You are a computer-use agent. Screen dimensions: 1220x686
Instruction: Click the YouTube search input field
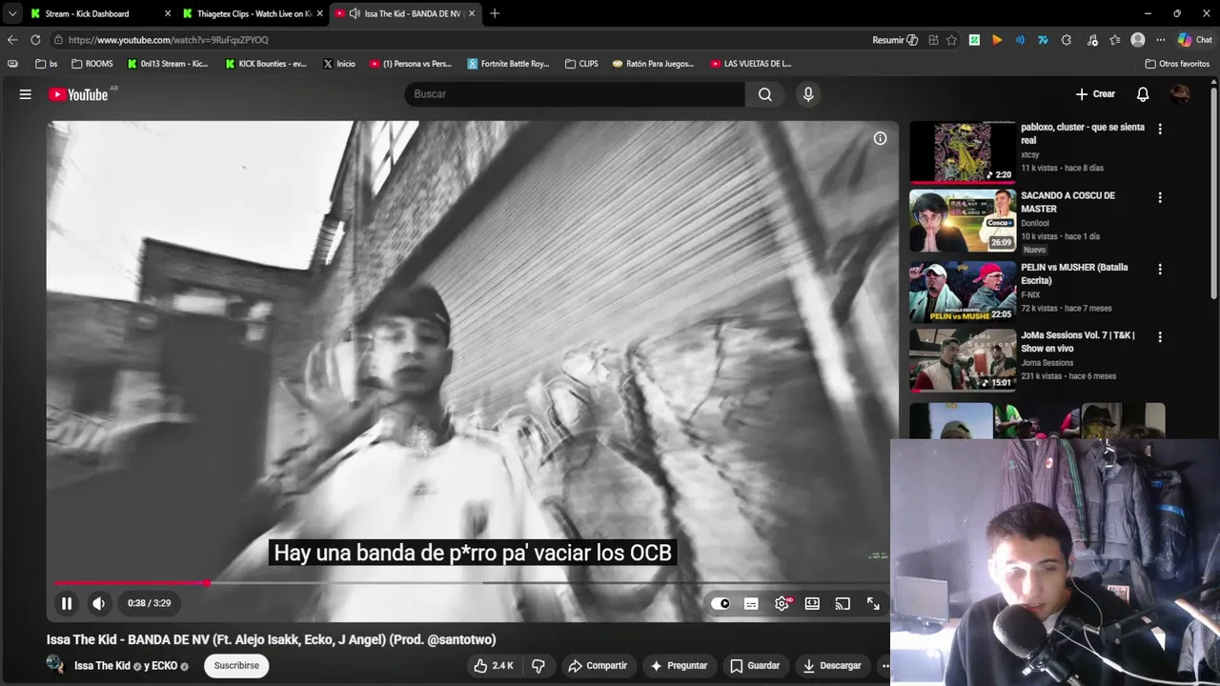click(575, 94)
